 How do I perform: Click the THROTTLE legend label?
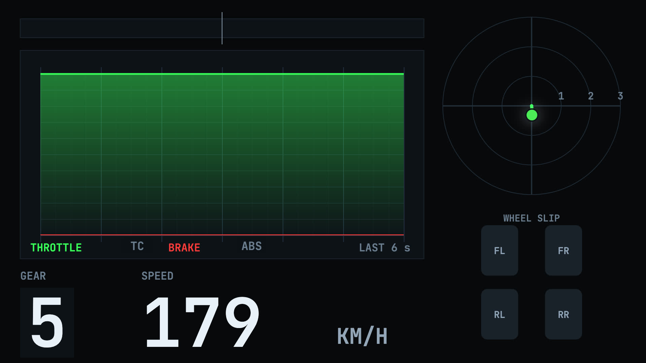[56, 248]
